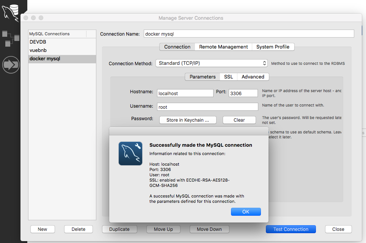Viewport: 366px width, 243px height.
Task: Click the 'Successfully made the MySQL connection' heading
Action: click(x=201, y=145)
